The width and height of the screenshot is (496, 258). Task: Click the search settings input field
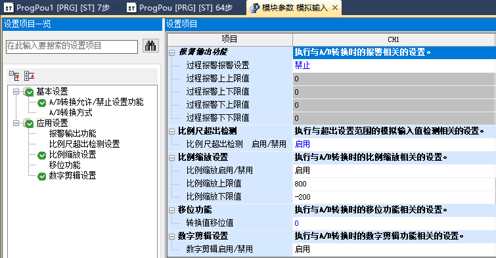pyautogui.click(x=72, y=47)
